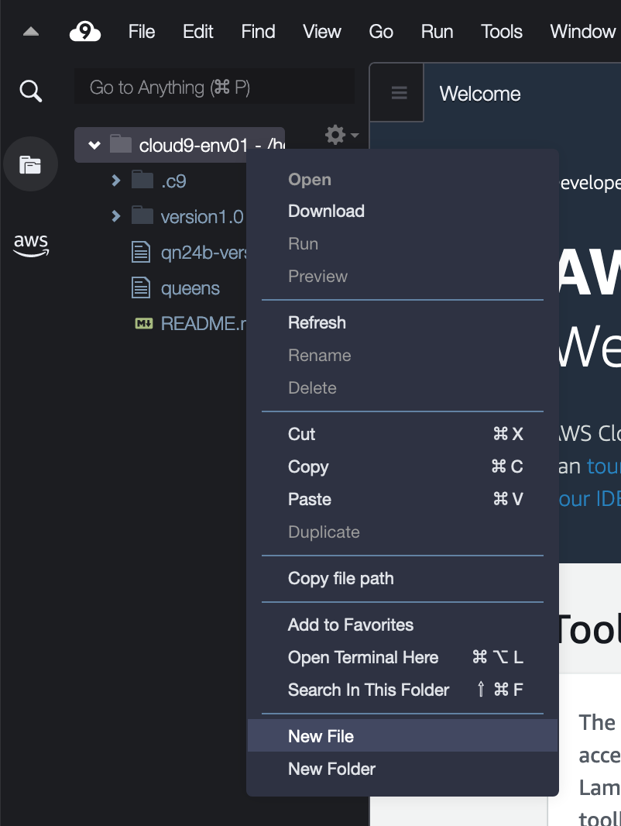Open the search panel magnifier icon

pyautogui.click(x=30, y=91)
